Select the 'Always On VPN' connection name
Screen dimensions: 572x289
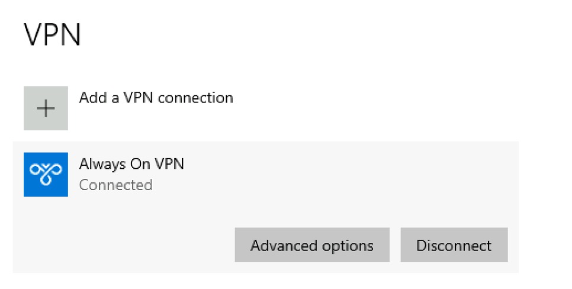[x=131, y=164]
